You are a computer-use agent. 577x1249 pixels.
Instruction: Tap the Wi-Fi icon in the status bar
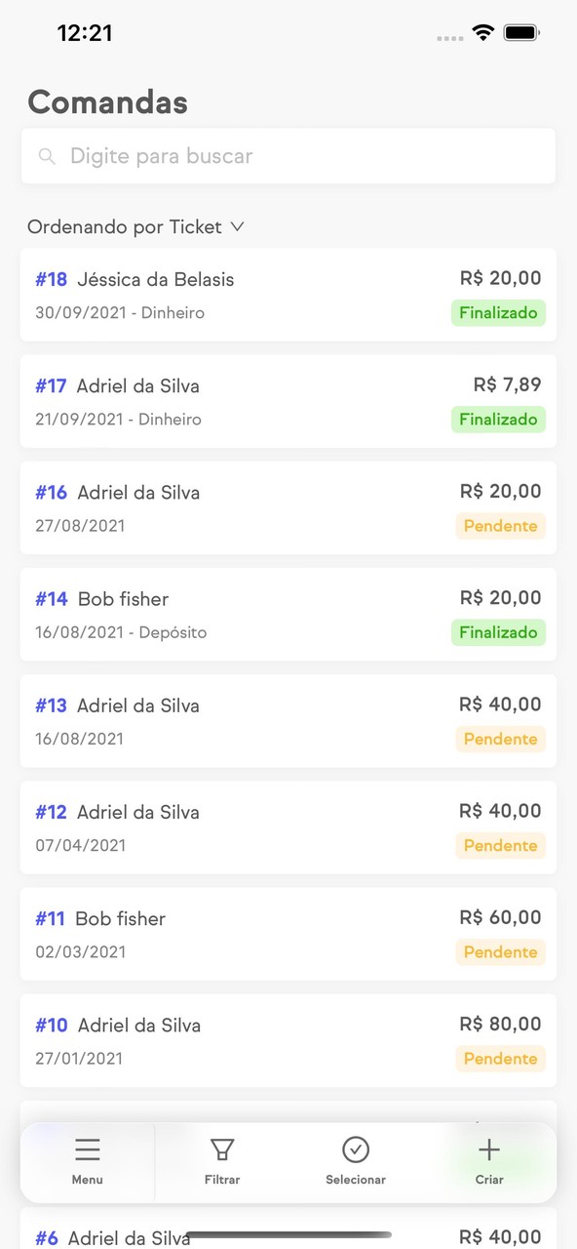(x=481, y=31)
